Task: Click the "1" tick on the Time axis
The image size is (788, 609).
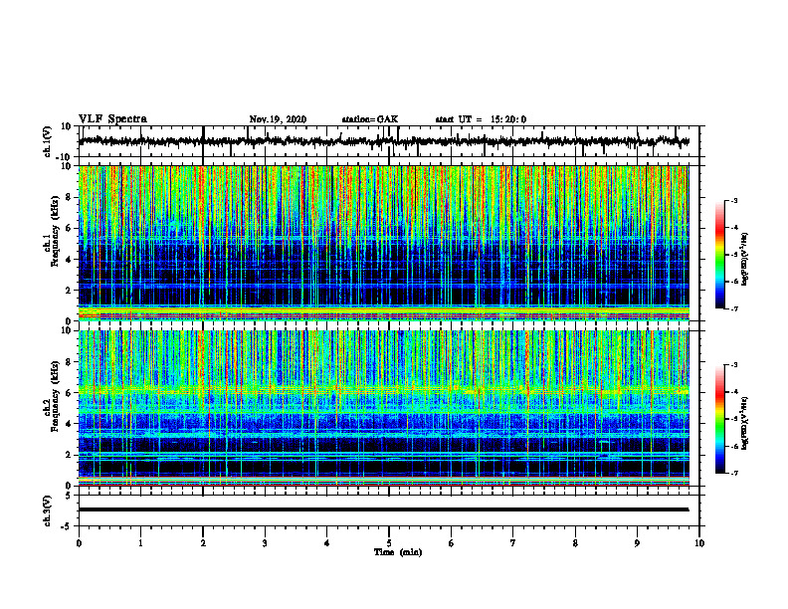Action: point(140,543)
